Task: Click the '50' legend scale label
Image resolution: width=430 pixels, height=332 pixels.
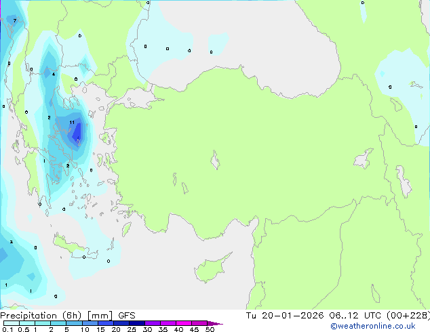Action: 210,329
